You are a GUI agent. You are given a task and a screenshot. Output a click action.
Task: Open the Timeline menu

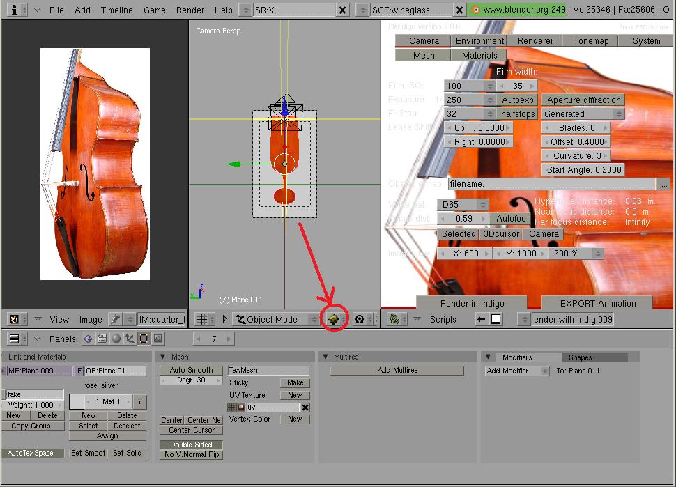[x=117, y=10]
